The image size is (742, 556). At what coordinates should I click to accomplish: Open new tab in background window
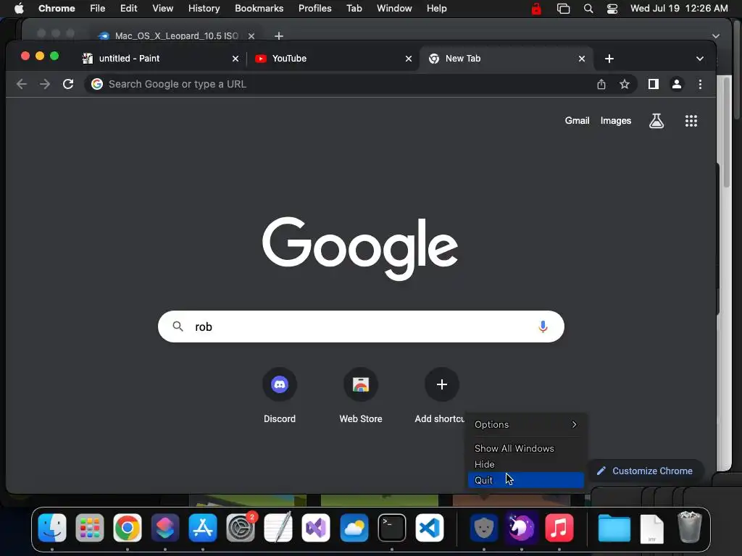coord(279,36)
